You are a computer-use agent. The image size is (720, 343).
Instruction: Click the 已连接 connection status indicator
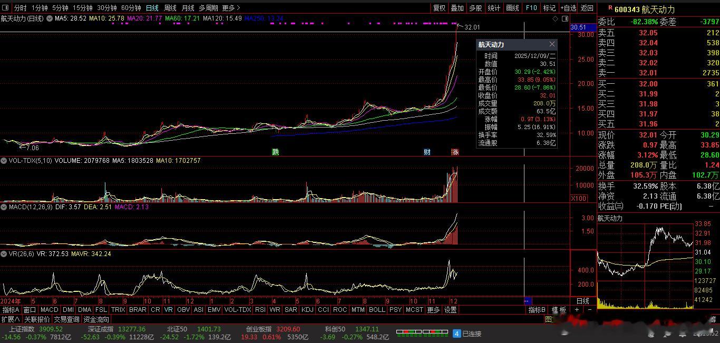(467, 334)
